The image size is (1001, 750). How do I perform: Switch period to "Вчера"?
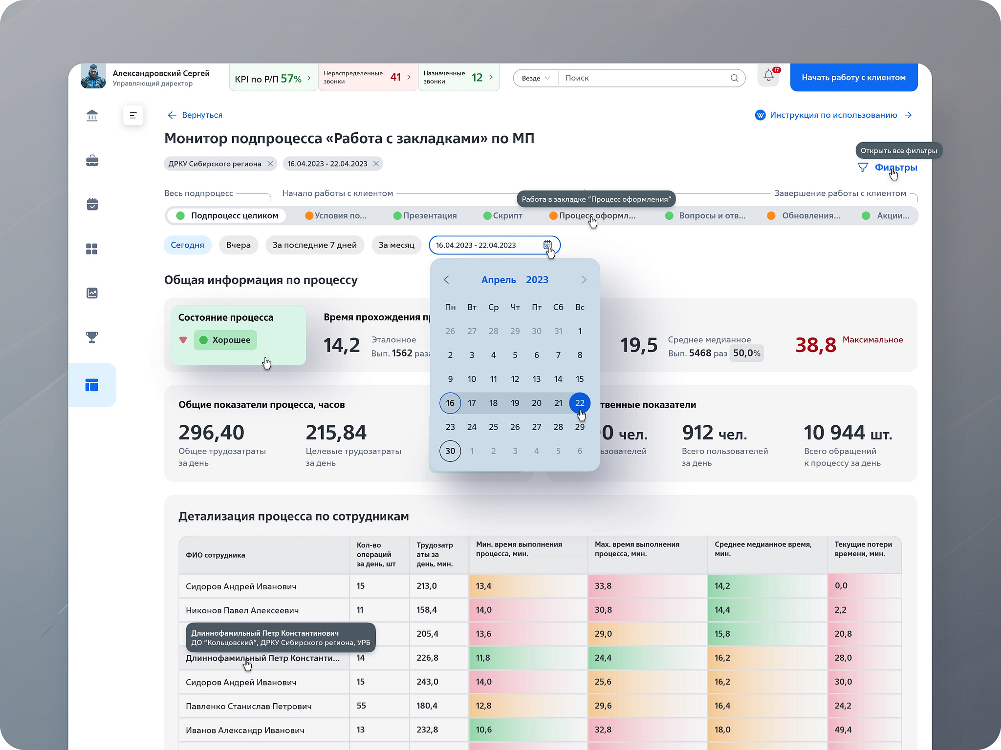239,245
